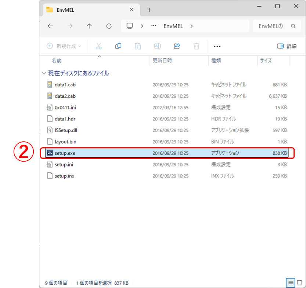Click the Copy icon in toolbar
The width and height of the screenshot is (306, 288).
click(118, 46)
